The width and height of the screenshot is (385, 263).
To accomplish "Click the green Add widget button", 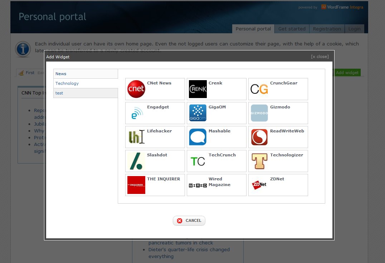I will 347,72.
